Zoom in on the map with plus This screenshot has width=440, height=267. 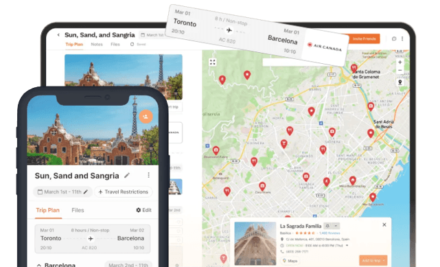(400, 62)
